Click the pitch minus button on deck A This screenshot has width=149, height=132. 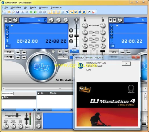[71, 30]
